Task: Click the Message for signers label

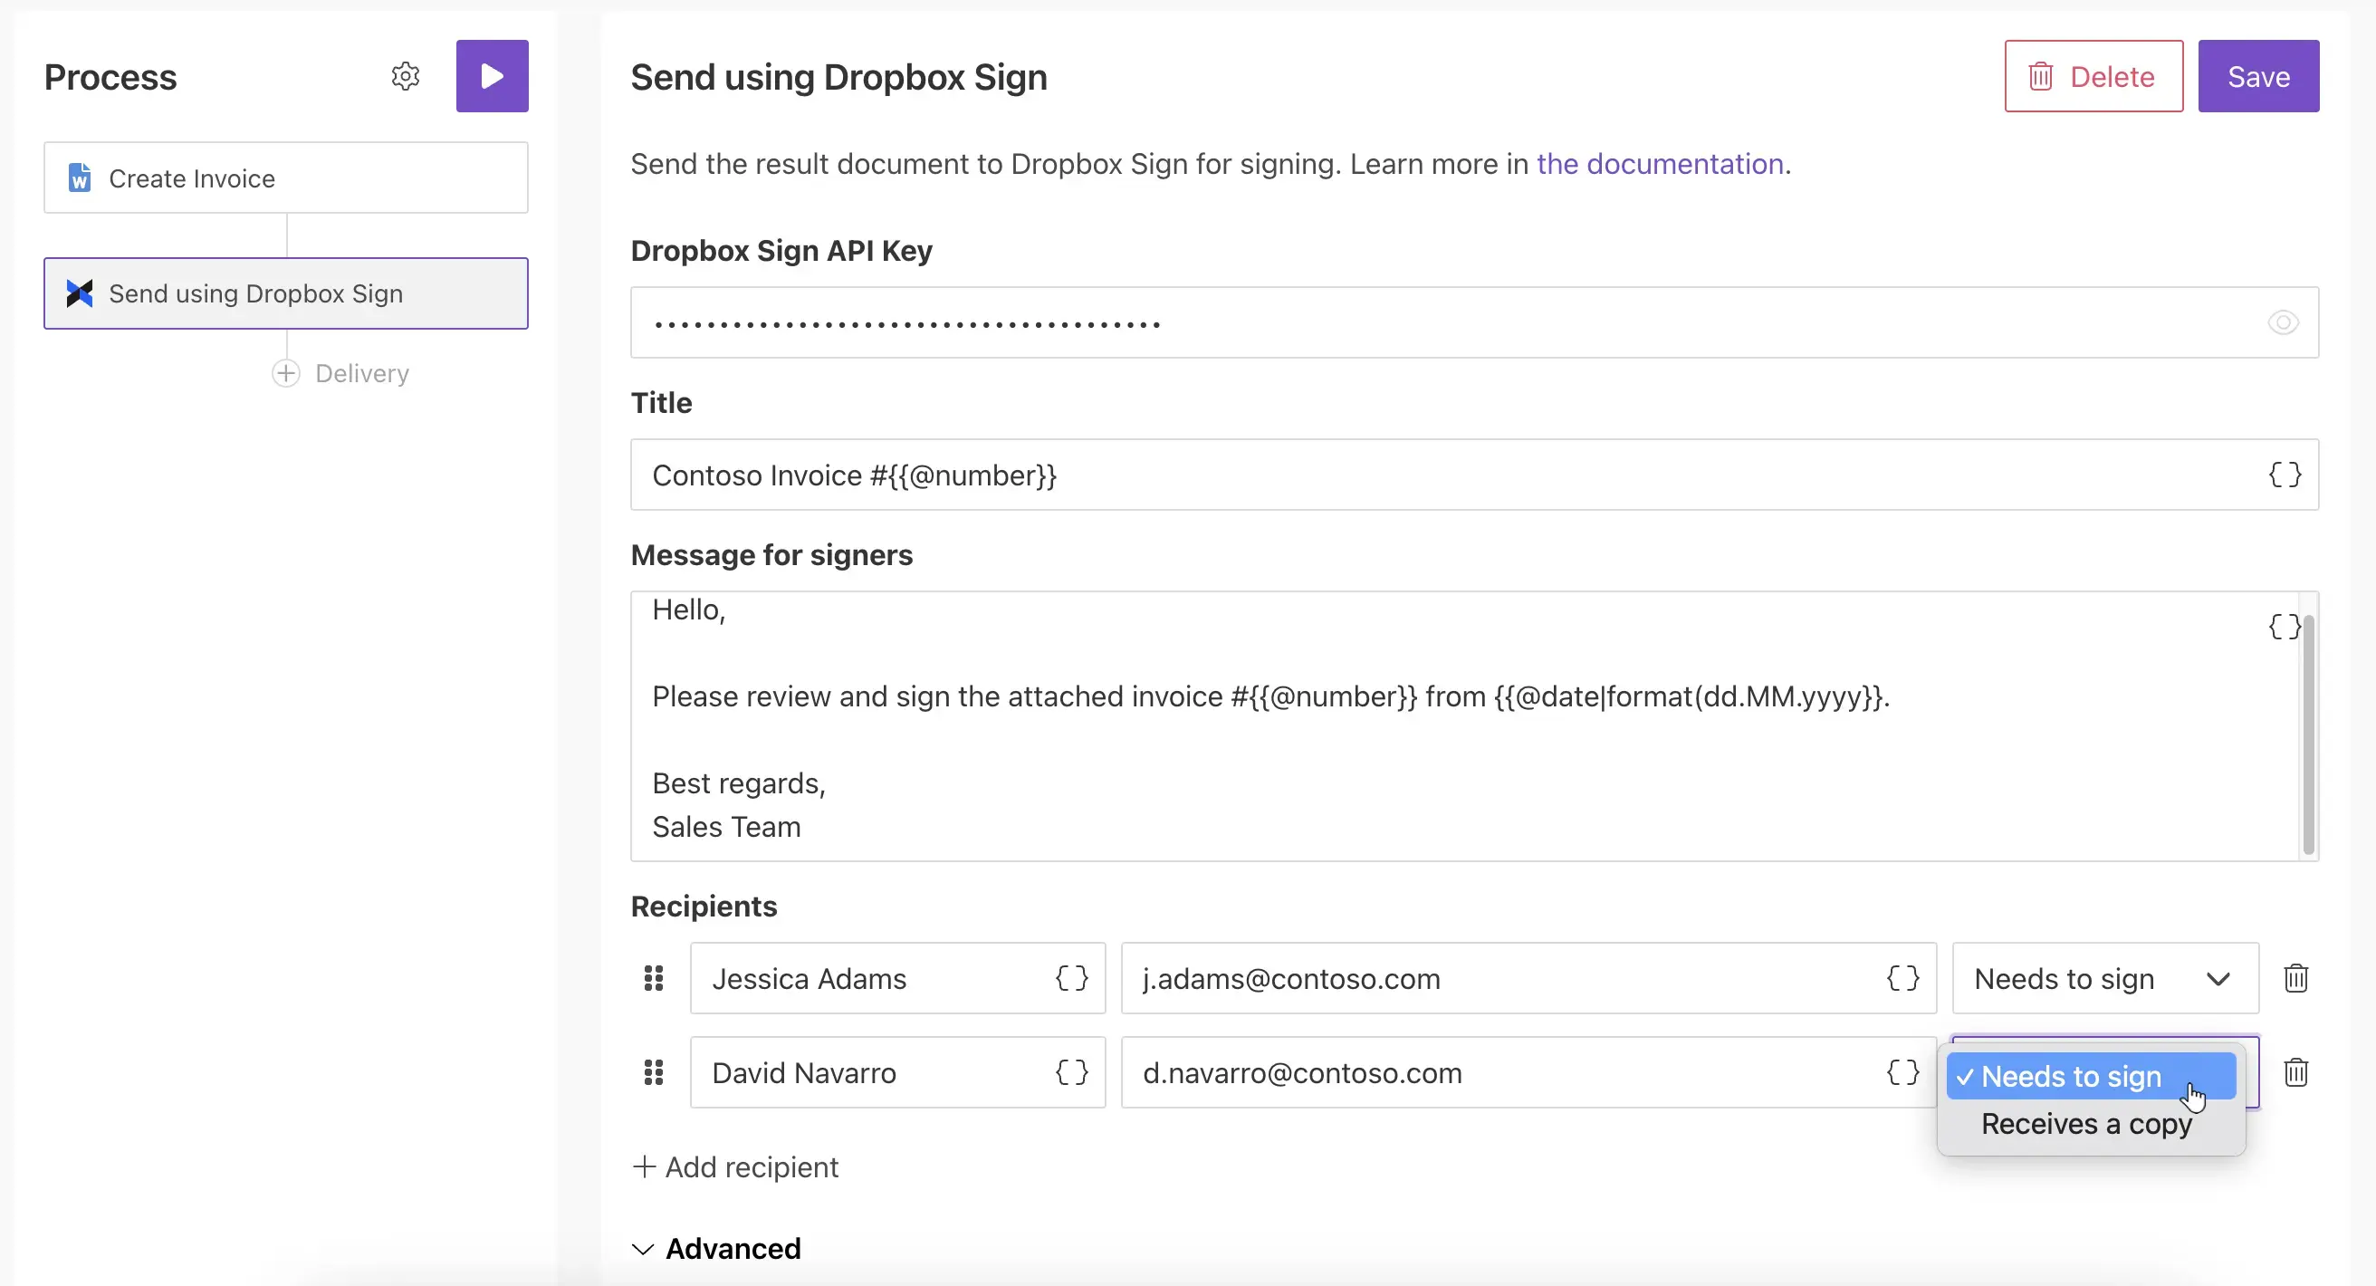Action: [x=771, y=554]
